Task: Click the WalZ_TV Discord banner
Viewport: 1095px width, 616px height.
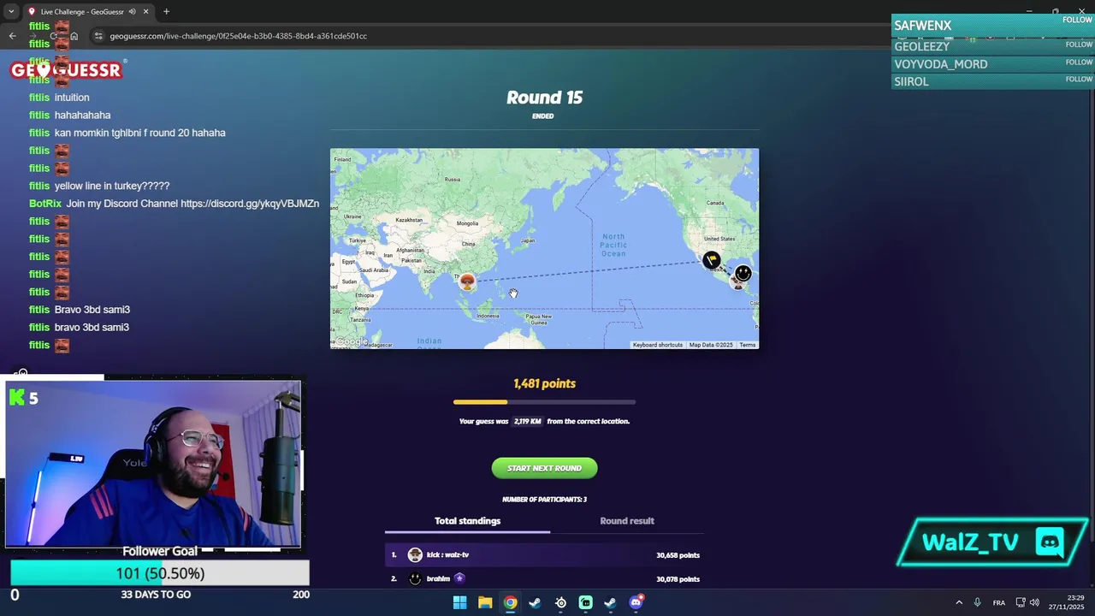Action: click(994, 542)
